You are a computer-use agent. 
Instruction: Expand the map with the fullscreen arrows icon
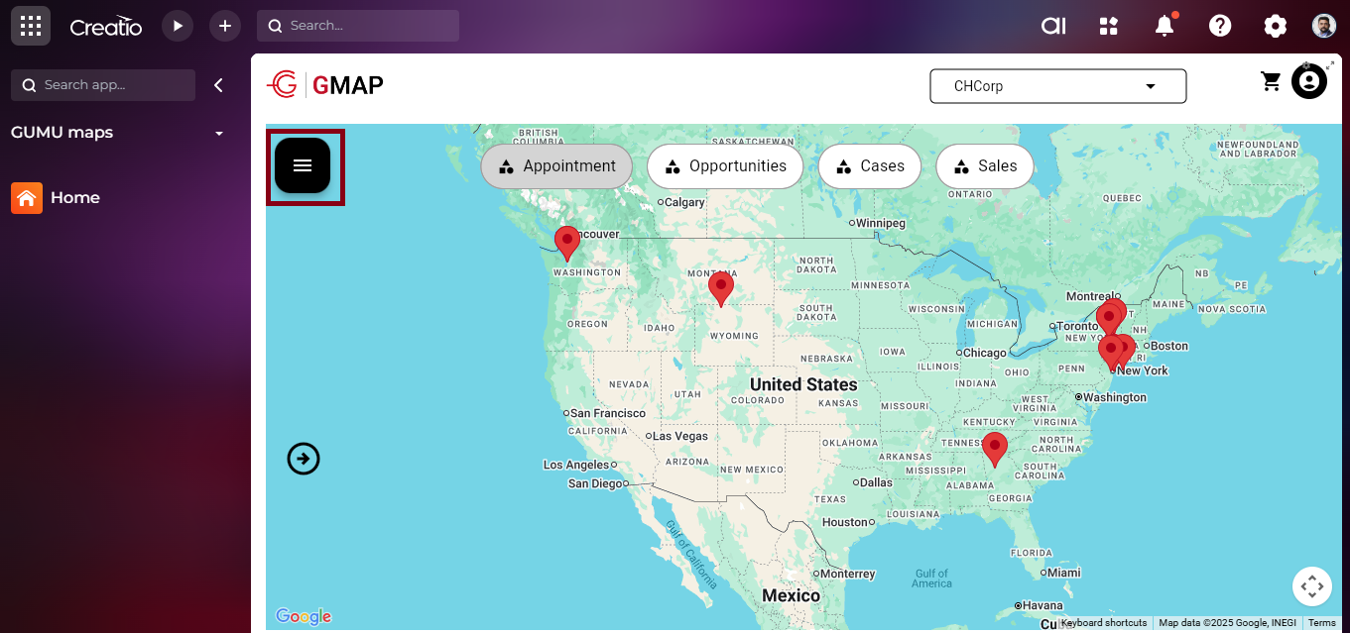click(x=1331, y=65)
